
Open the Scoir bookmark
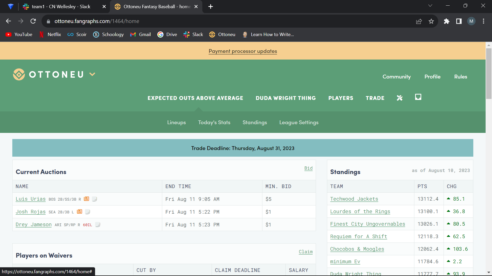click(x=77, y=34)
